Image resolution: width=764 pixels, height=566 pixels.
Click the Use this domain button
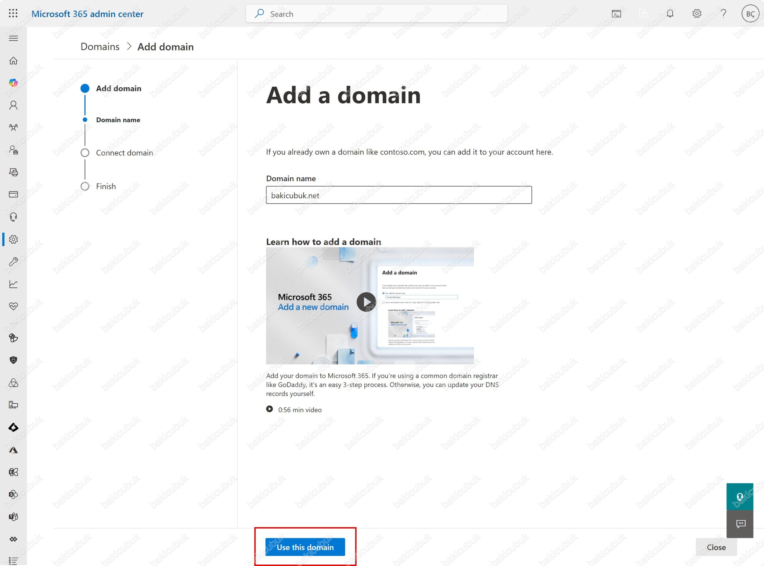pos(305,547)
